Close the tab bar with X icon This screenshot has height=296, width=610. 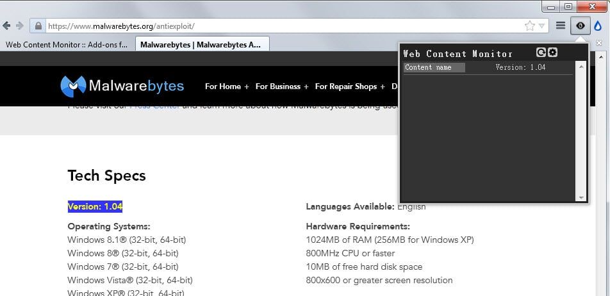(598, 43)
